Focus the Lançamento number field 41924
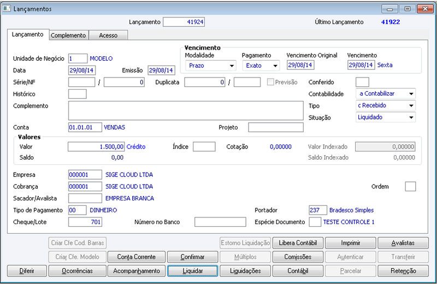The height and width of the screenshot is (284, 437). [x=184, y=22]
